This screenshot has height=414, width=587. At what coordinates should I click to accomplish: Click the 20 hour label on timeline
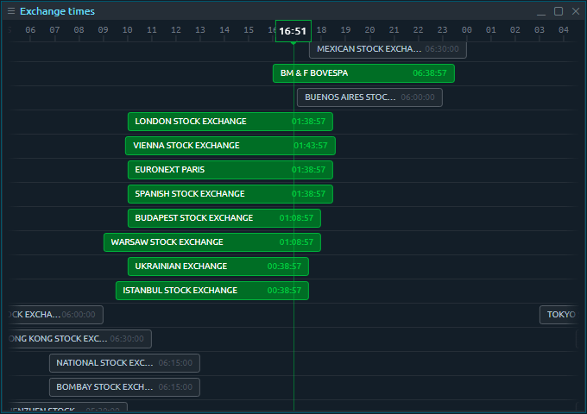[369, 30]
